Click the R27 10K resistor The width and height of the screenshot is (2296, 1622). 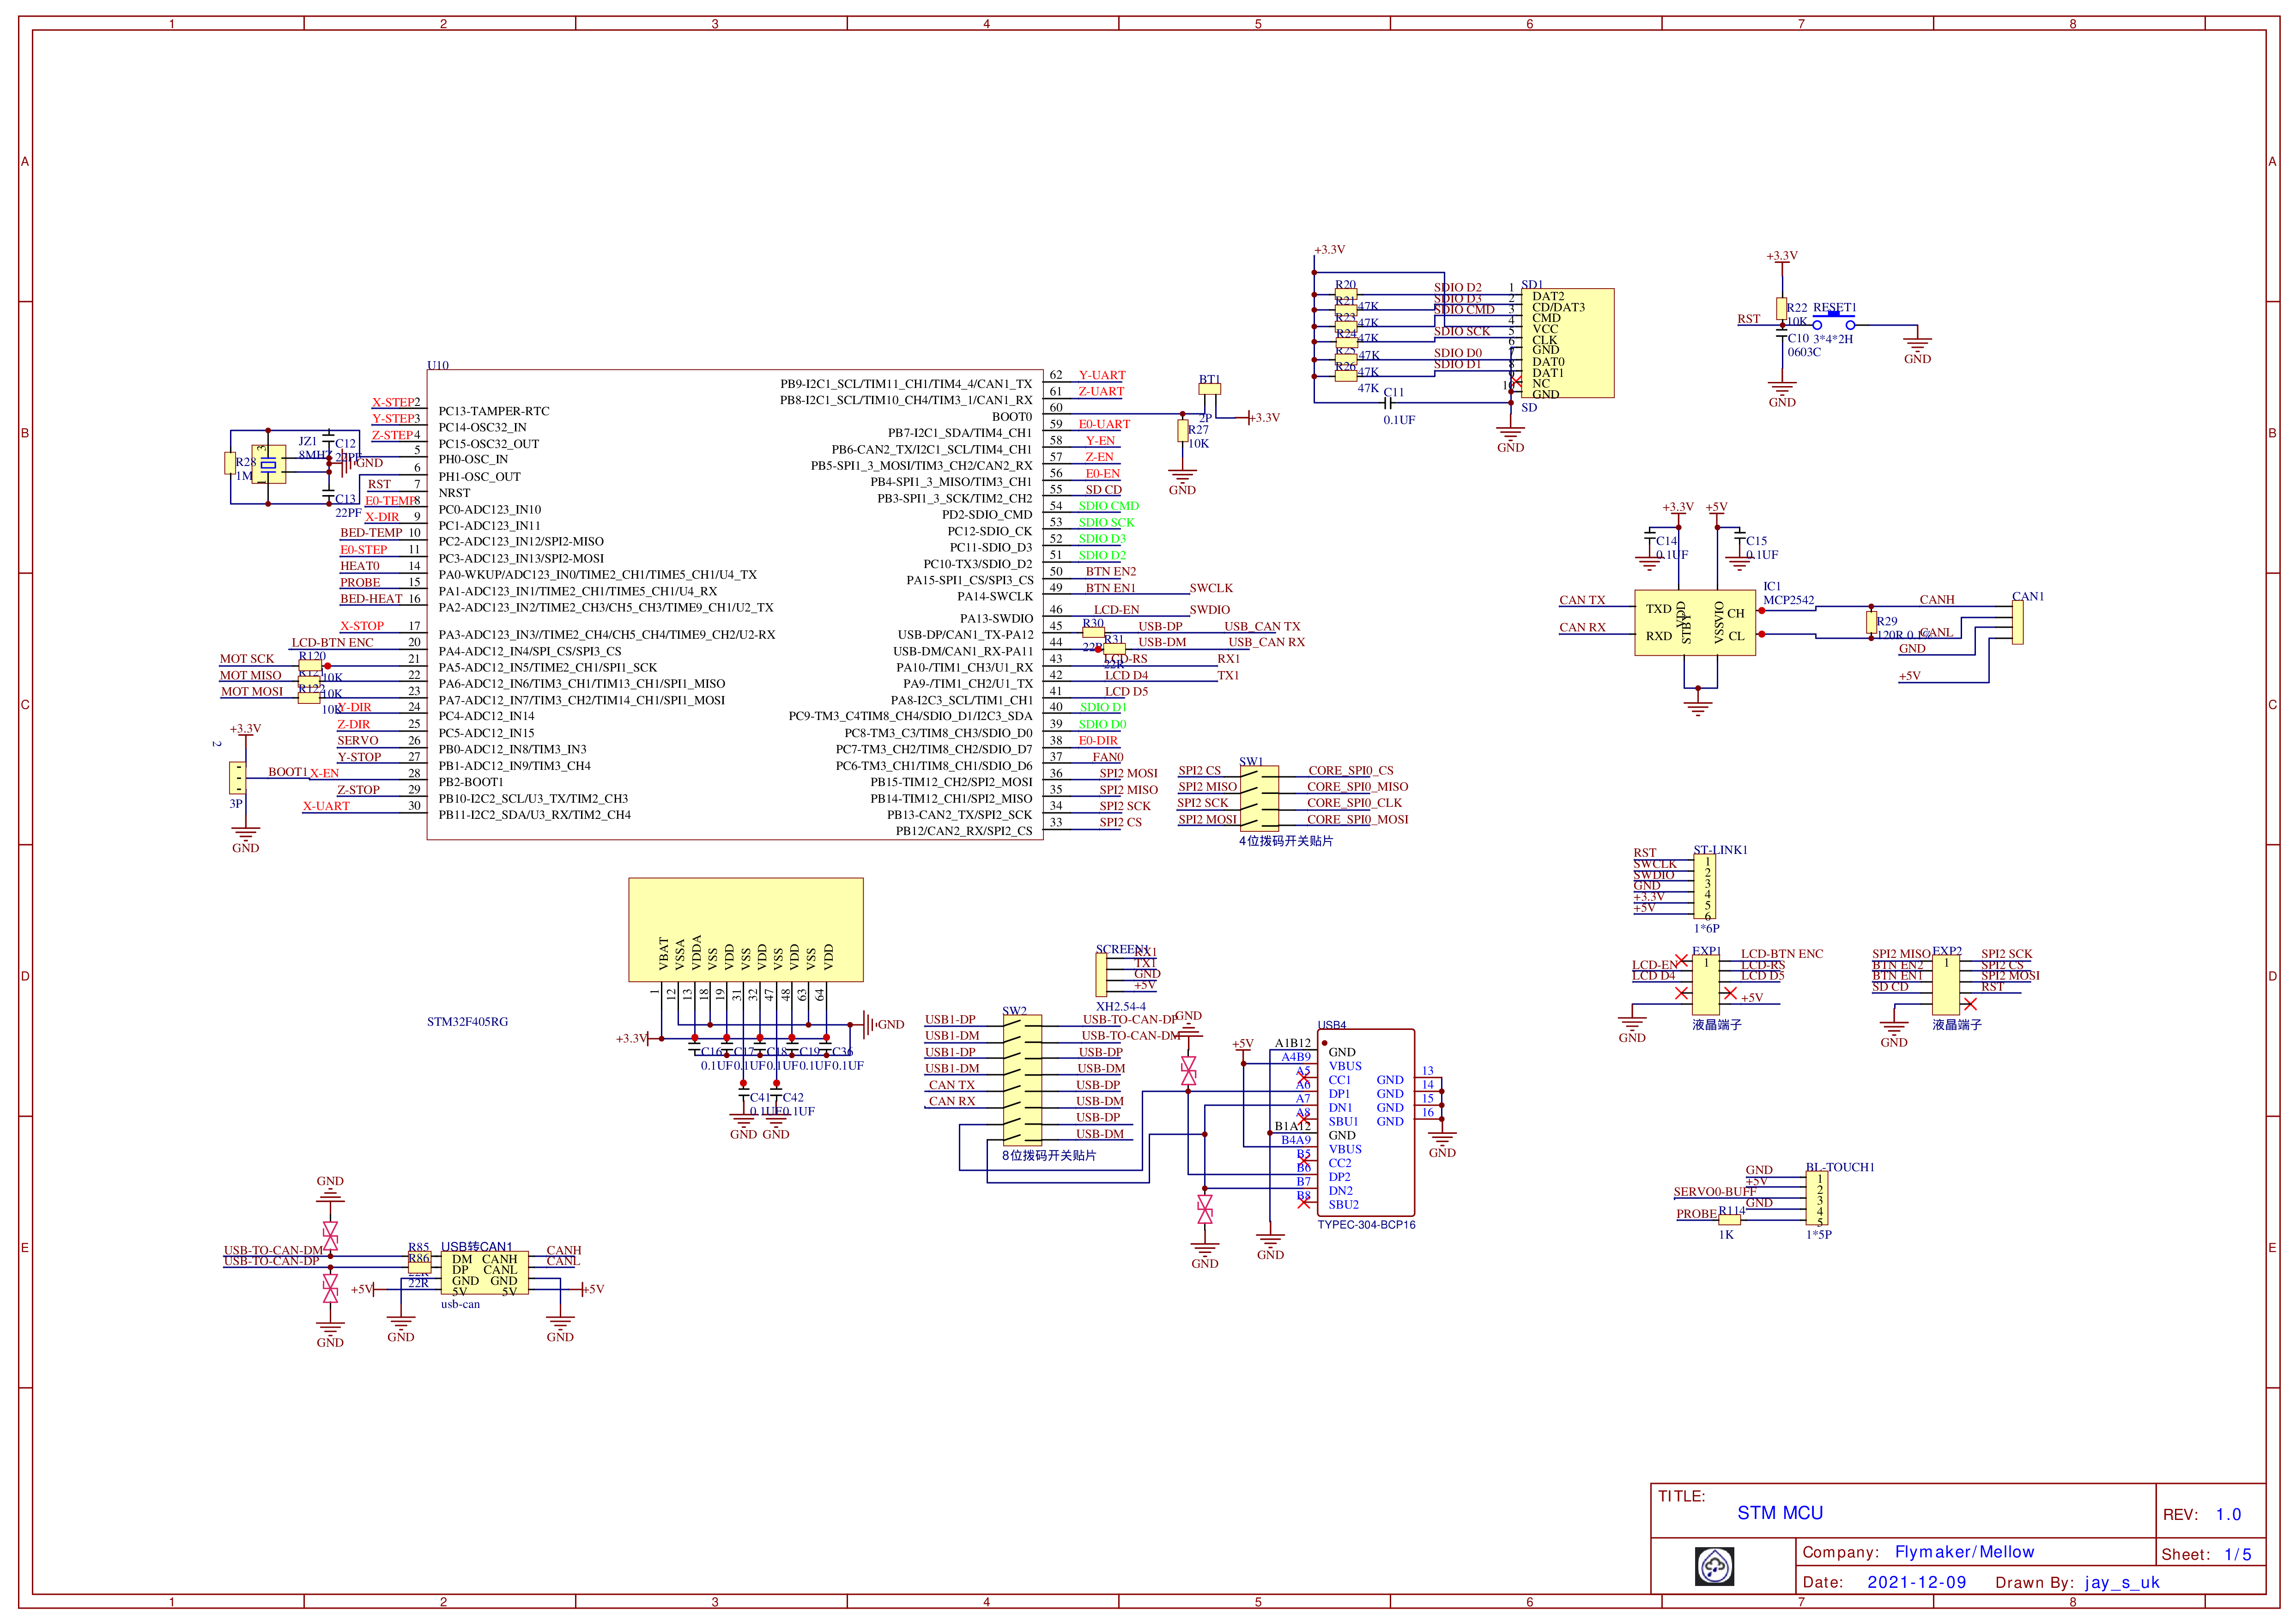1182,431
